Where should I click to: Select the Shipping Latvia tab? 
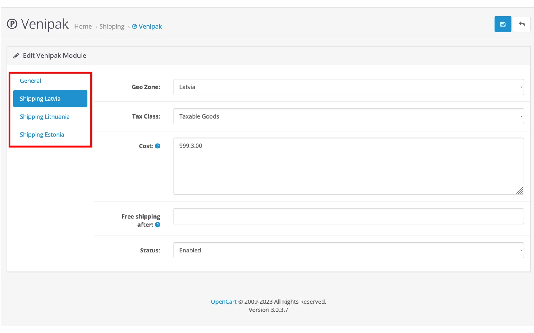[x=50, y=99]
